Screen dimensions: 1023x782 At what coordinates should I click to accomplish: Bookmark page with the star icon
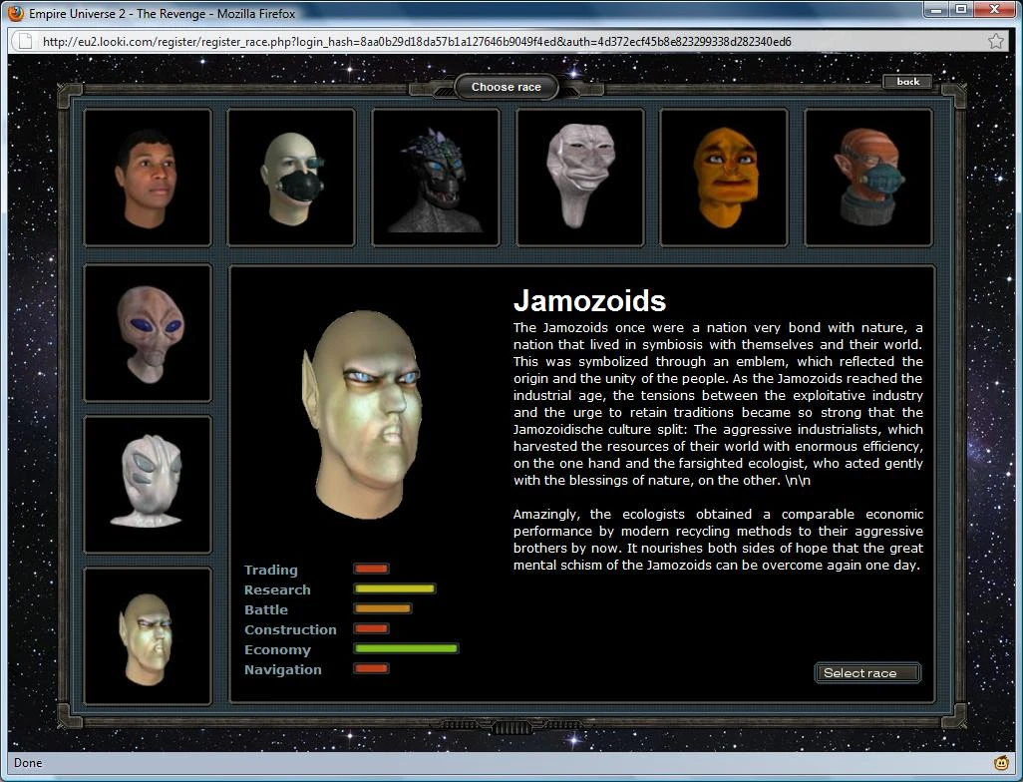[x=996, y=42]
